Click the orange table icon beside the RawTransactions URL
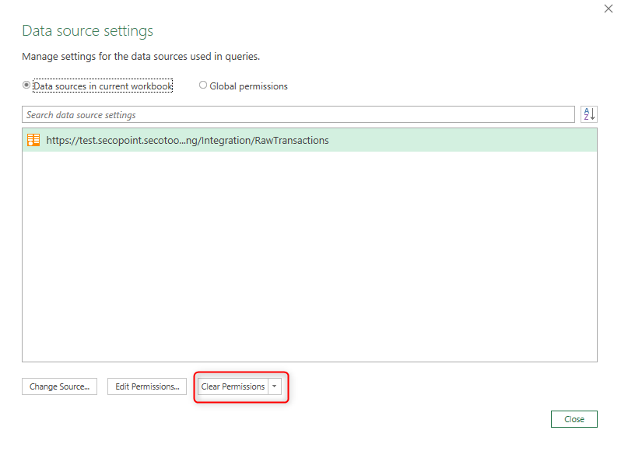Image resolution: width=621 pixels, height=451 pixels. click(x=33, y=140)
